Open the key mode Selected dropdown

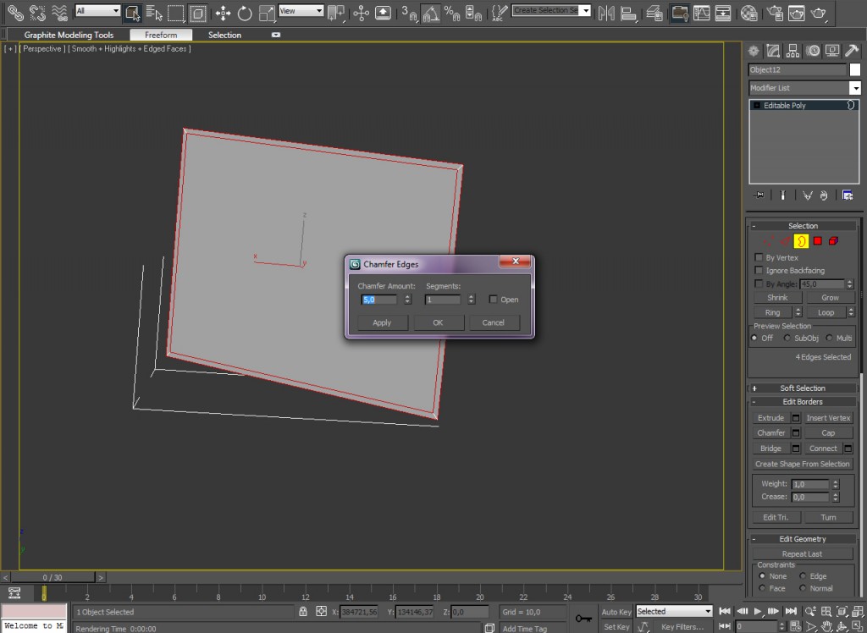point(674,612)
